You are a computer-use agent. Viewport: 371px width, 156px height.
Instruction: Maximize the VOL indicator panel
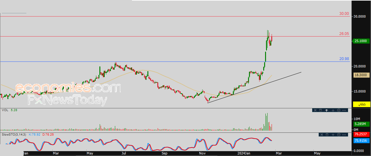tap(321, 110)
